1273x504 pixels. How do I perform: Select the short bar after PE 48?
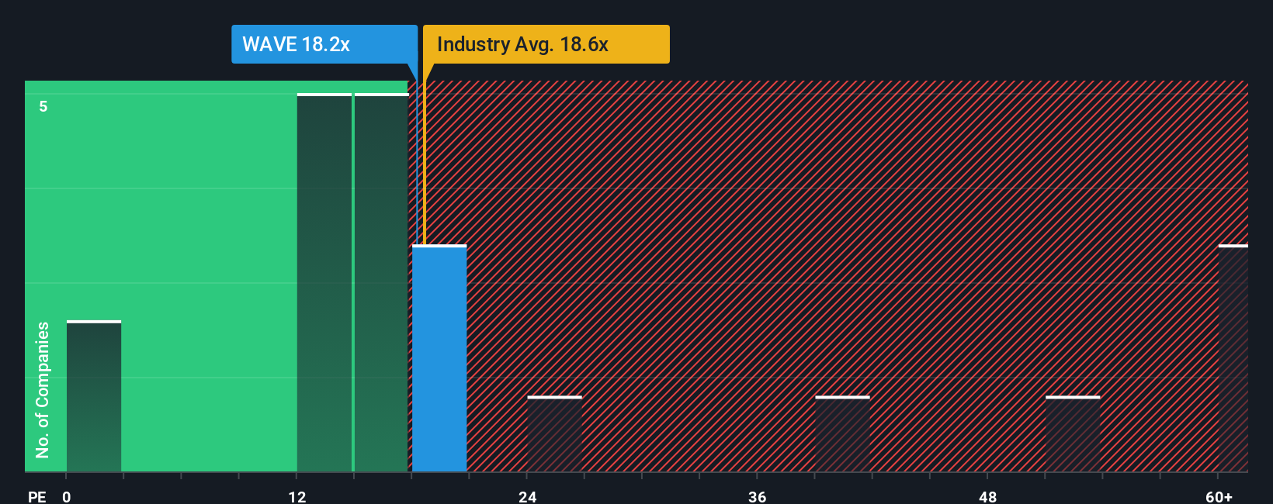pos(1073,433)
